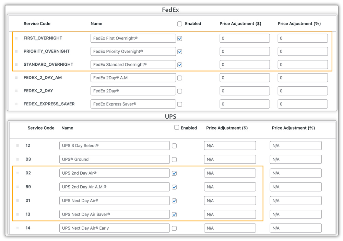Image resolution: width=343 pixels, height=241 pixels.
Task: Click UPS service 13 percent adjustment field
Action: (296, 214)
